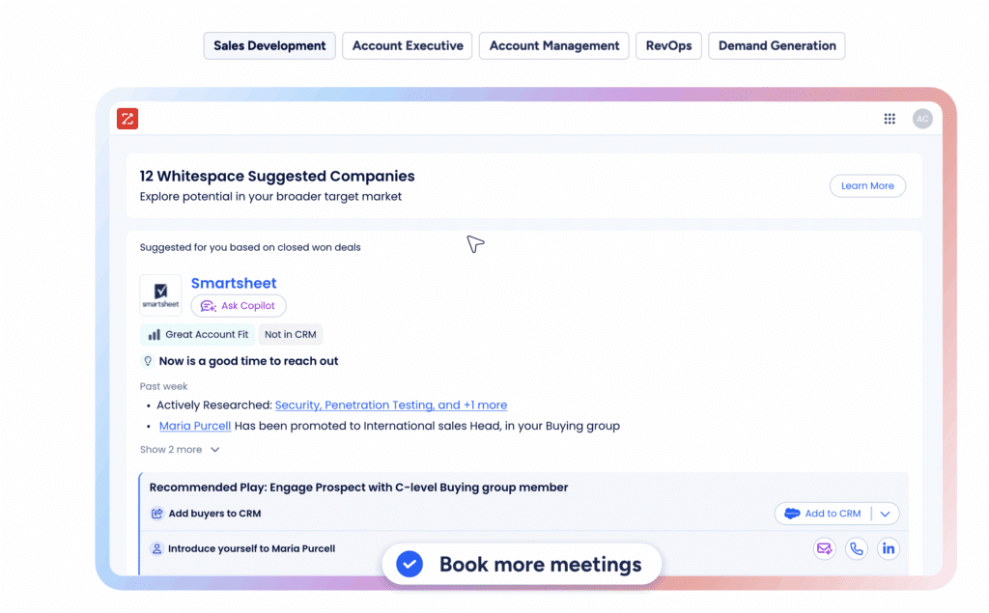Click the Add buyers to CRM share icon
989x613 pixels.
pos(157,514)
